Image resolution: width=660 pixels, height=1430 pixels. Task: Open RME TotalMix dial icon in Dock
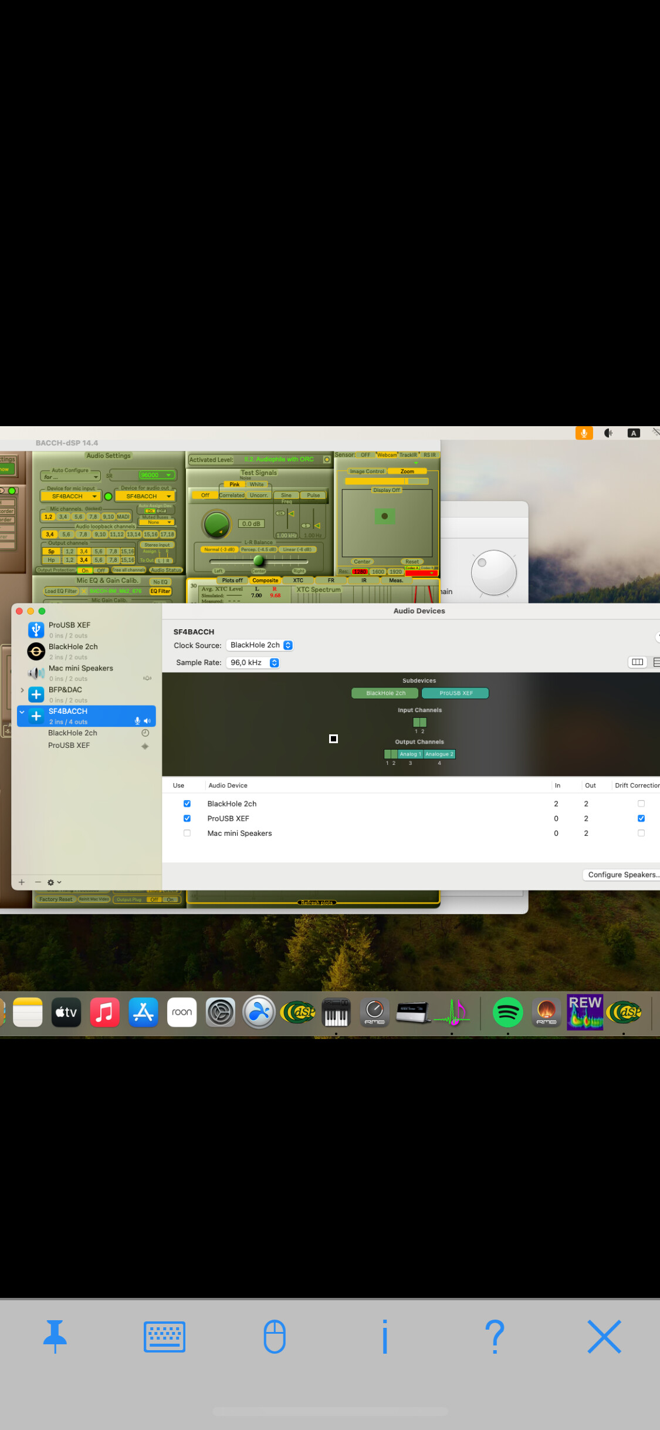[375, 1012]
